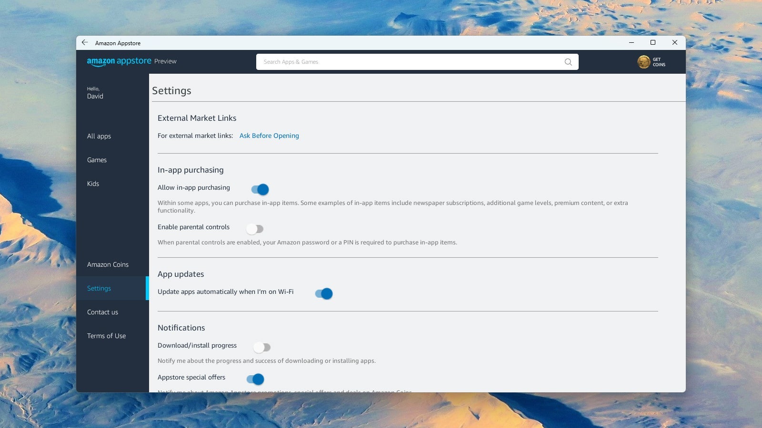Select the search magnifier icon

[x=568, y=62]
